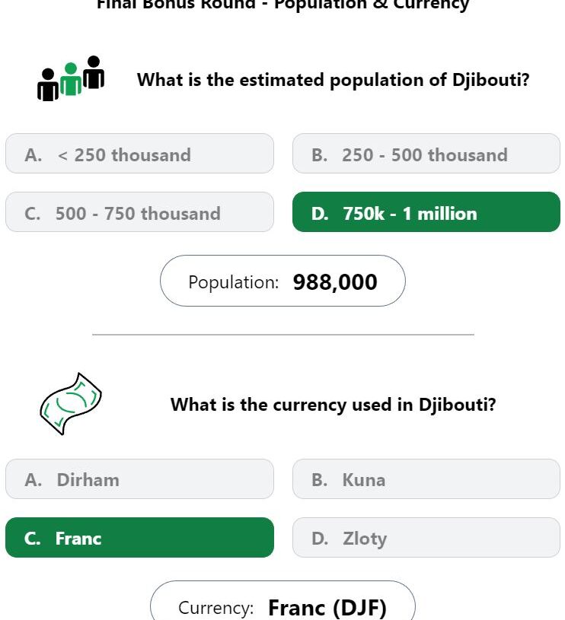Screen dimensions: 565x620
Task: Select answer A, < 250 thousand
Action: (x=139, y=154)
